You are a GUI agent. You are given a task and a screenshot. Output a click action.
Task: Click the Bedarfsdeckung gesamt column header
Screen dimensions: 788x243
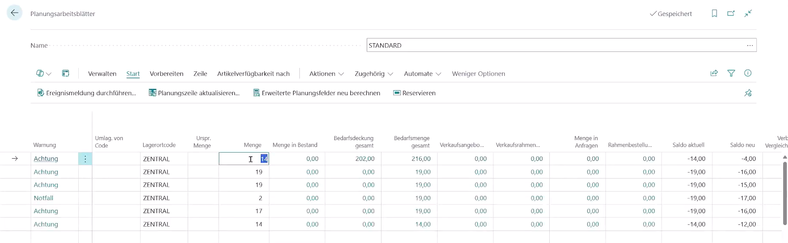coord(353,142)
